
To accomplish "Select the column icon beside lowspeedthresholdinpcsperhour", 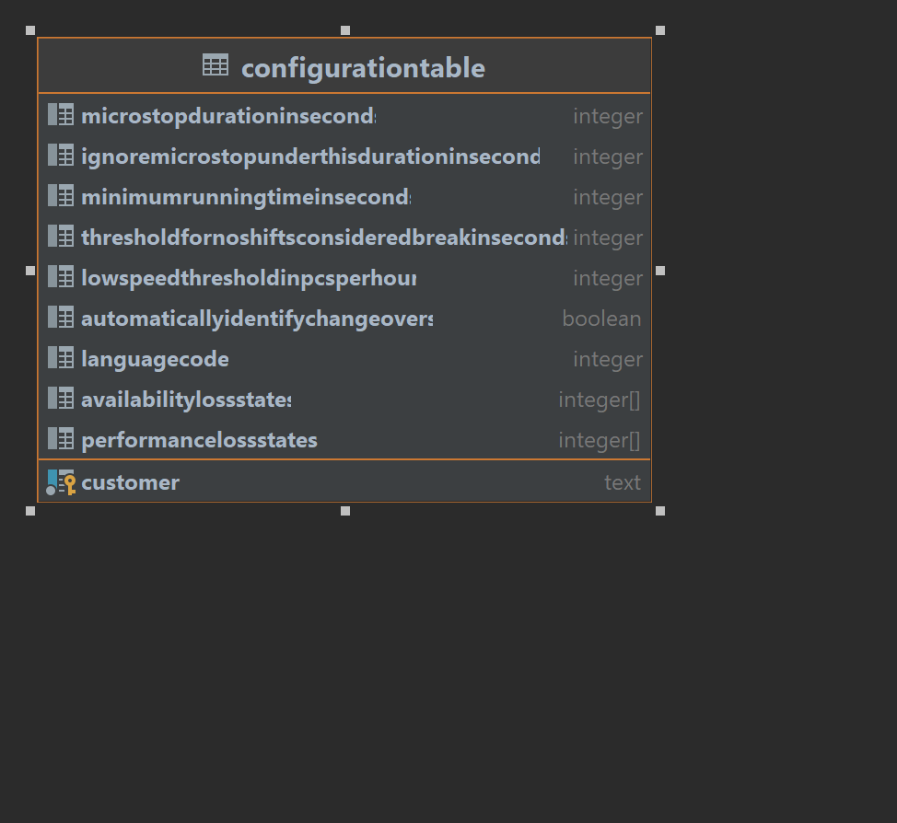I will tap(60, 277).
